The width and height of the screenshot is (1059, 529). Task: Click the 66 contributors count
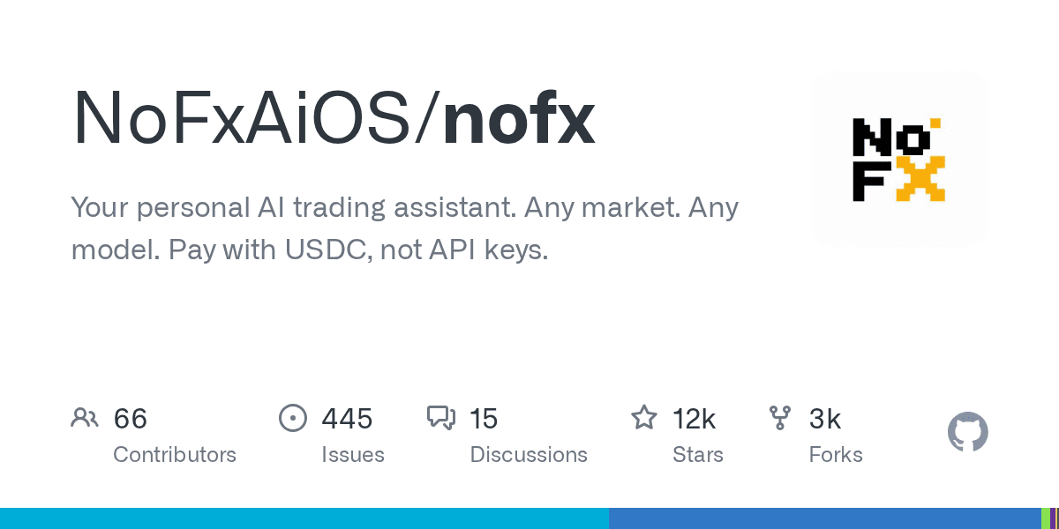pyautogui.click(x=131, y=419)
